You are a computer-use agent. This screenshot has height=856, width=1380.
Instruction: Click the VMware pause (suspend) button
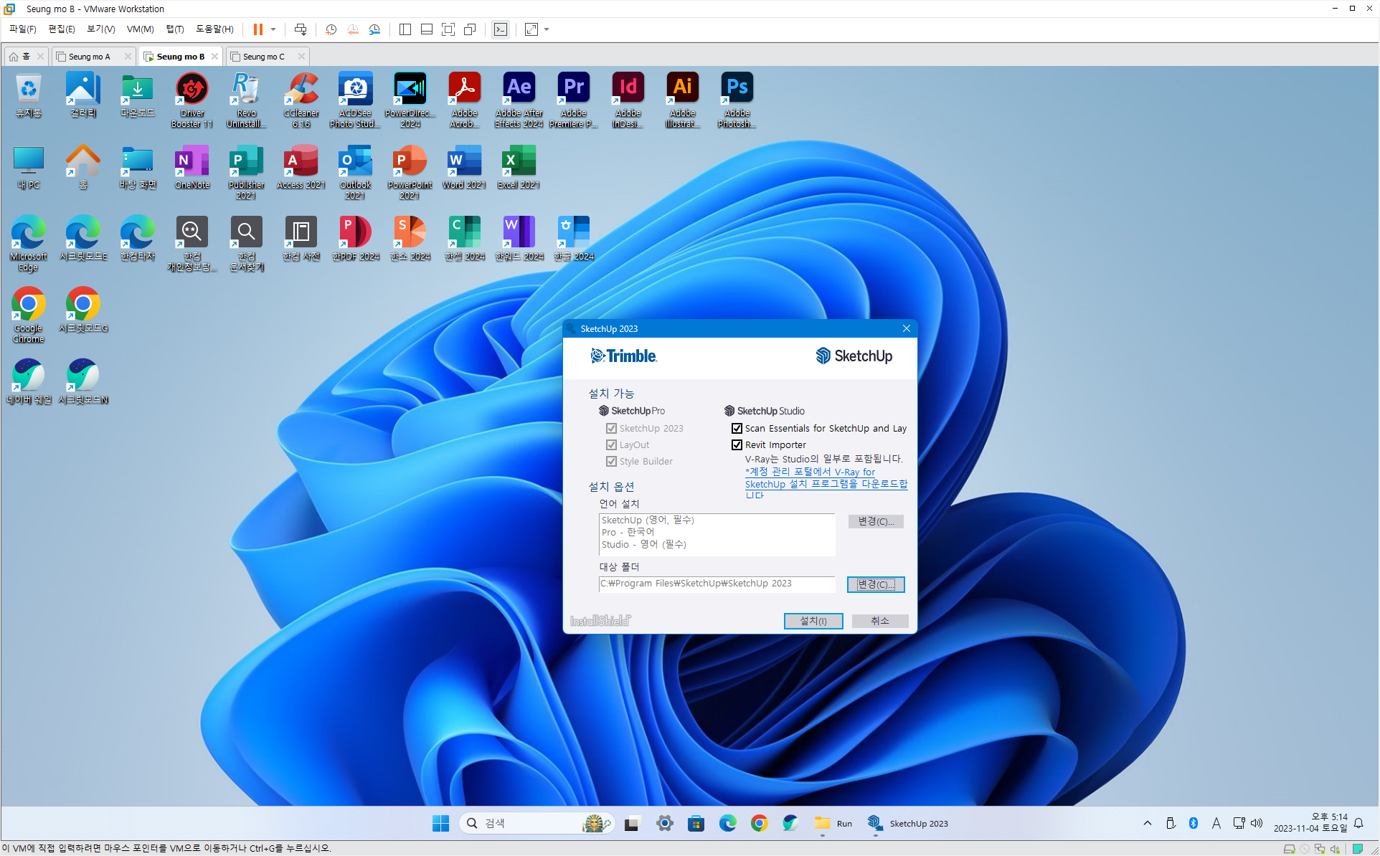point(257,29)
